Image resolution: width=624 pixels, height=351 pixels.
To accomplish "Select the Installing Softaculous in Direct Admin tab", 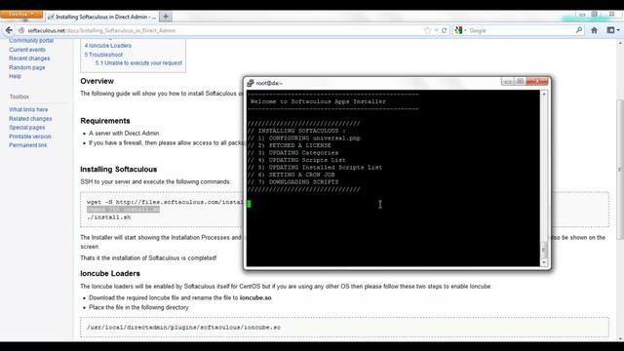I will click(101, 17).
